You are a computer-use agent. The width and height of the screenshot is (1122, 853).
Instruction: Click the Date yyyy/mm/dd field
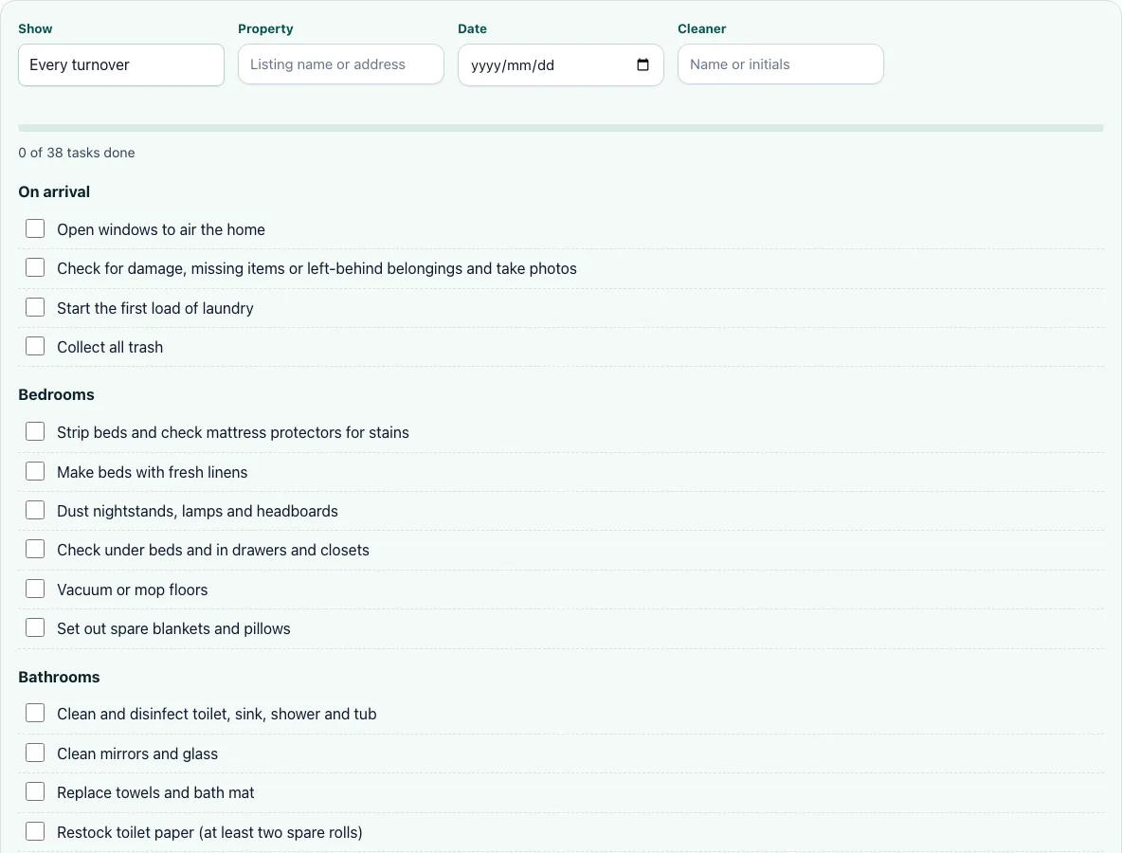[560, 65]
